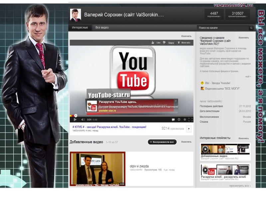
Task: Click the flag icon beside view count
Action: coord(189,129)
